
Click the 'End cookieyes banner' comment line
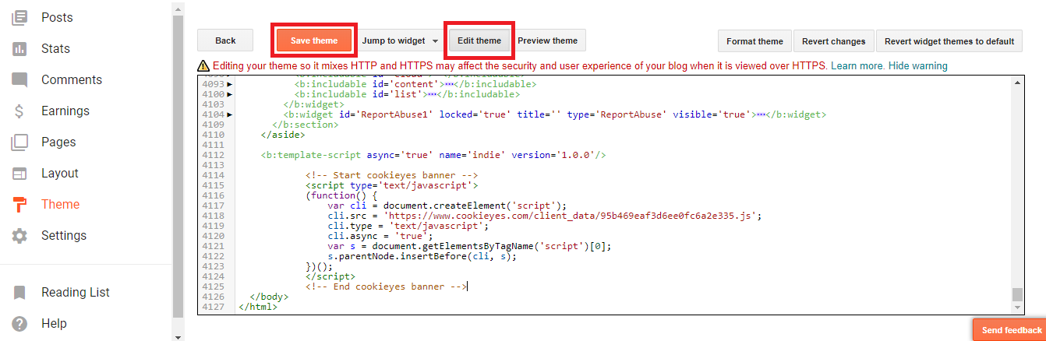tap(386, 287)
